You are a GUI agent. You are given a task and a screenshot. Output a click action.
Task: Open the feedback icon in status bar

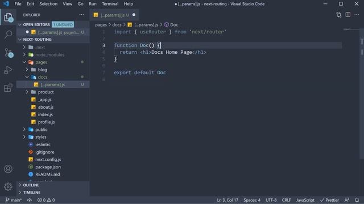pyautogui.click(x=347, y=200)
